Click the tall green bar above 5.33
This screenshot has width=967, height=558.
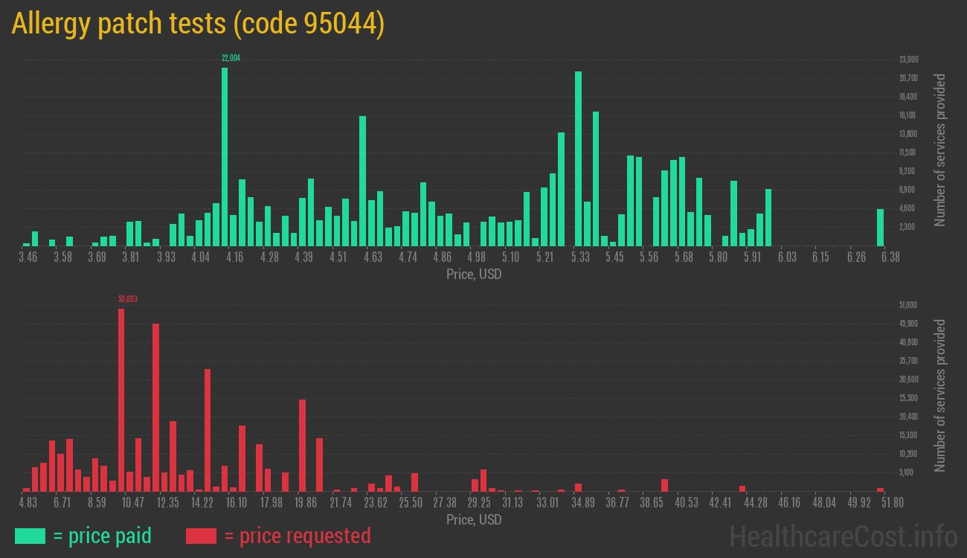click(578, 158)
